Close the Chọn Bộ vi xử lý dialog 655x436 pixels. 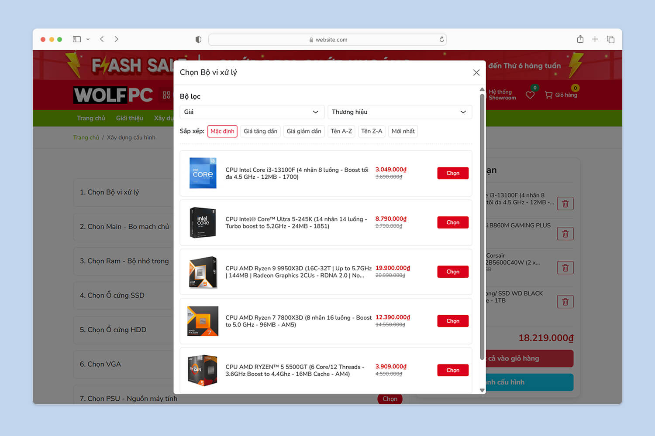tap(476, 72)
